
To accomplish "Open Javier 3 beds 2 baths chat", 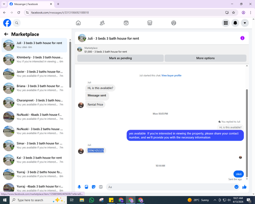I will (x=34, y=74).
